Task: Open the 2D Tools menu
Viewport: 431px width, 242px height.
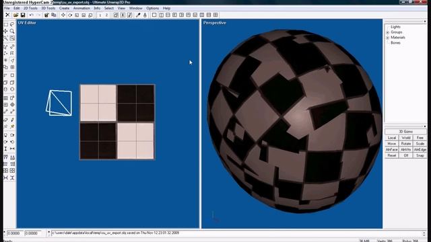Action: [30, 8]
